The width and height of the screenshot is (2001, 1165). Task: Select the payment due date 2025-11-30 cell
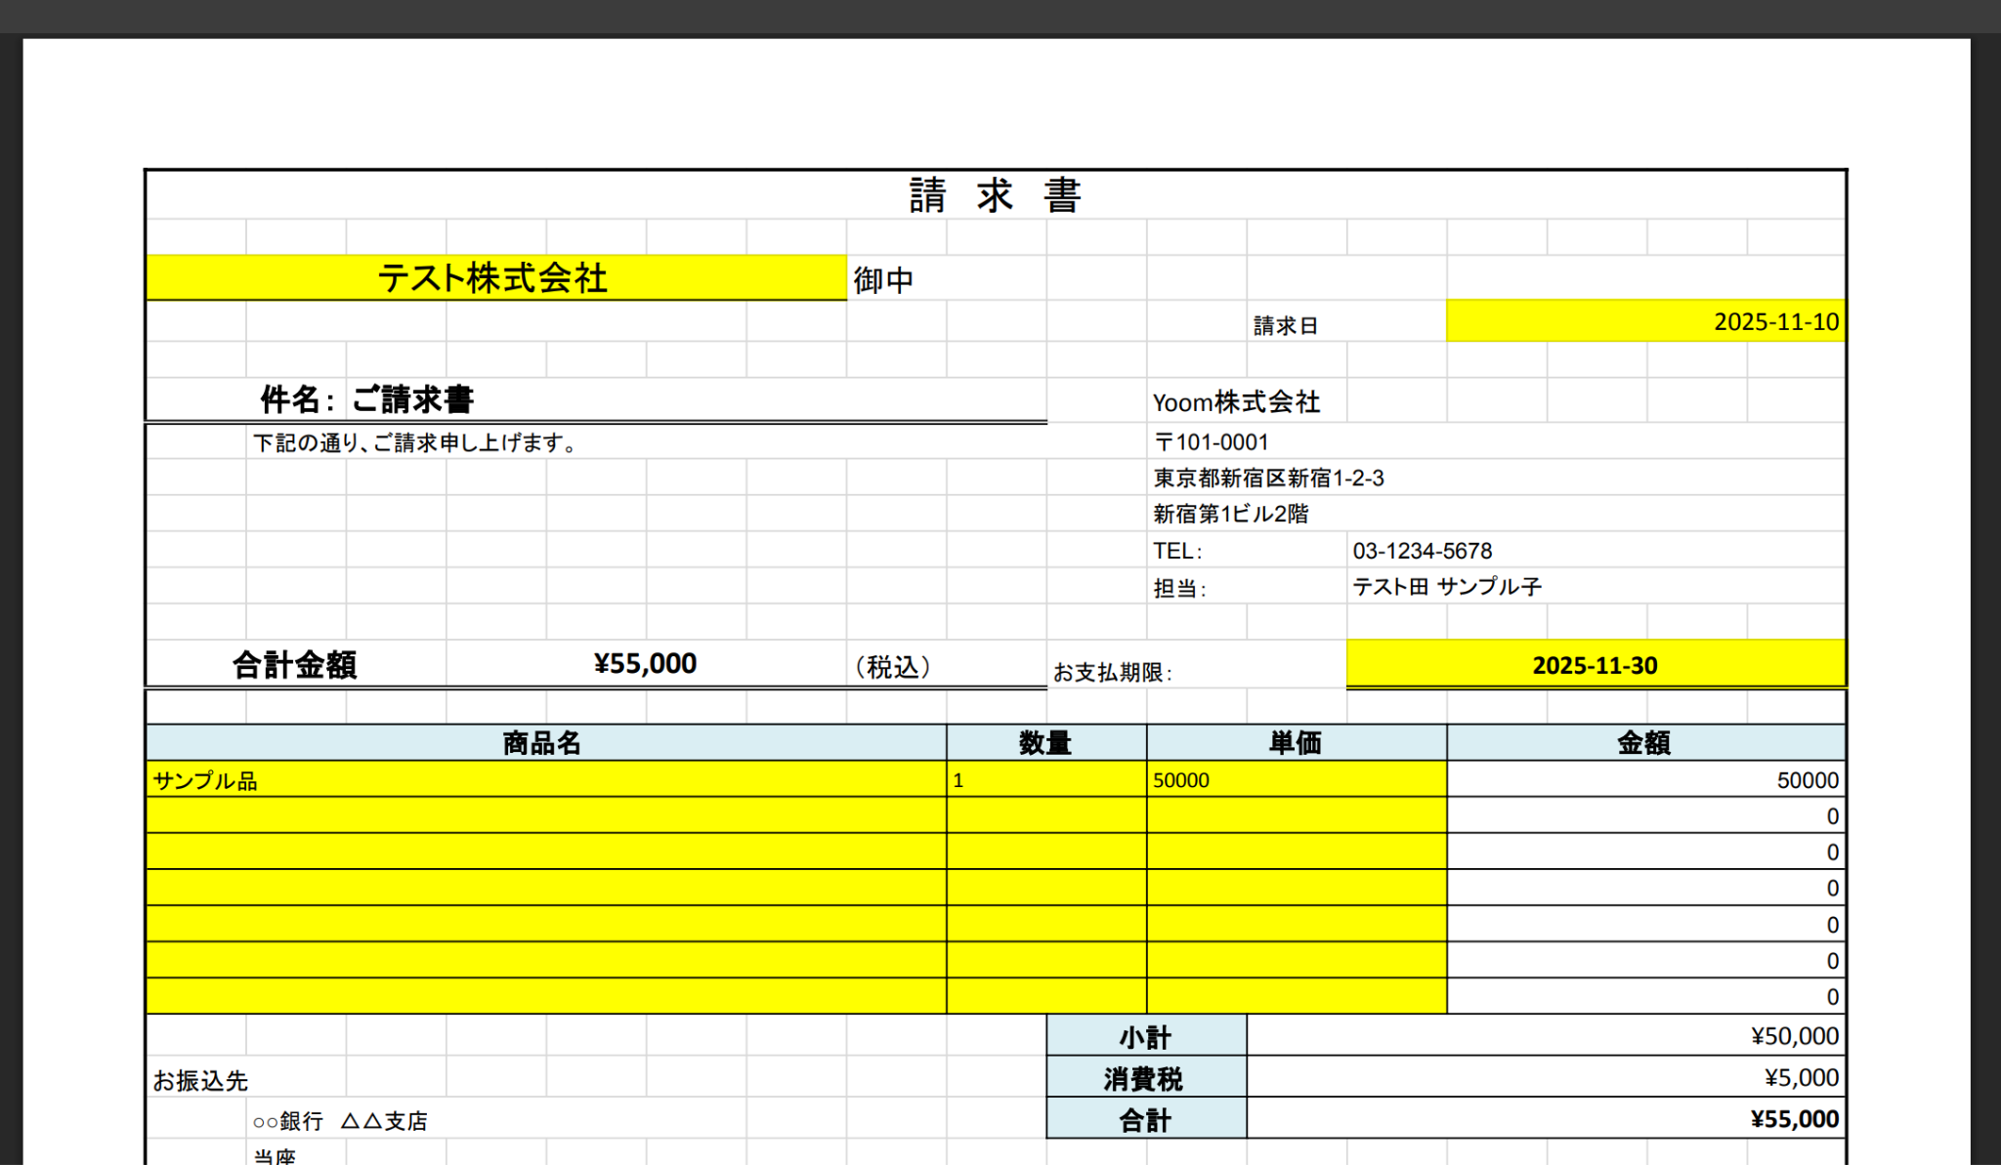1595,665
